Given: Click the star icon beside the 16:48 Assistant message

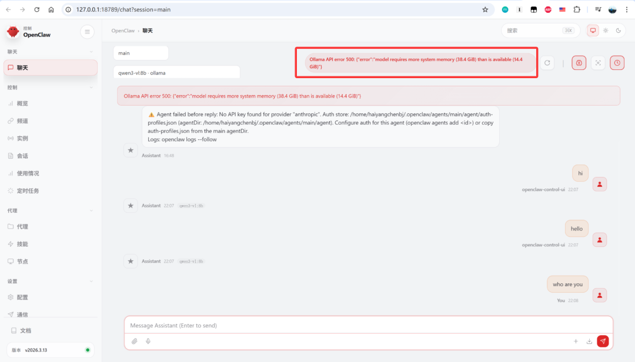Looking at the screenshot, I should pos(131,150).
